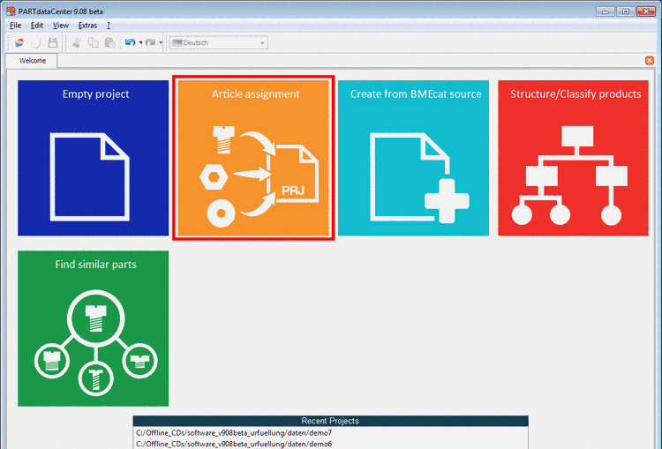
Task: Click the new document toolbar icon
Action: point(36,42)
